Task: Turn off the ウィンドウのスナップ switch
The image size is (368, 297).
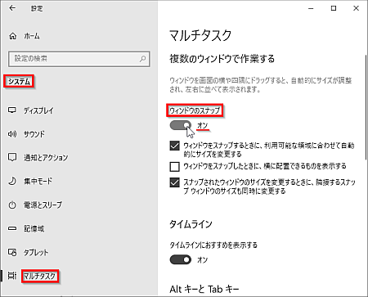Action: coord(181,125)
